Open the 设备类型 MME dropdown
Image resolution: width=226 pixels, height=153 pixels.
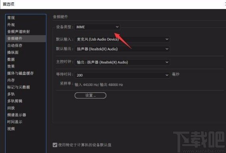pyautogui.click(x=97, y=27)
